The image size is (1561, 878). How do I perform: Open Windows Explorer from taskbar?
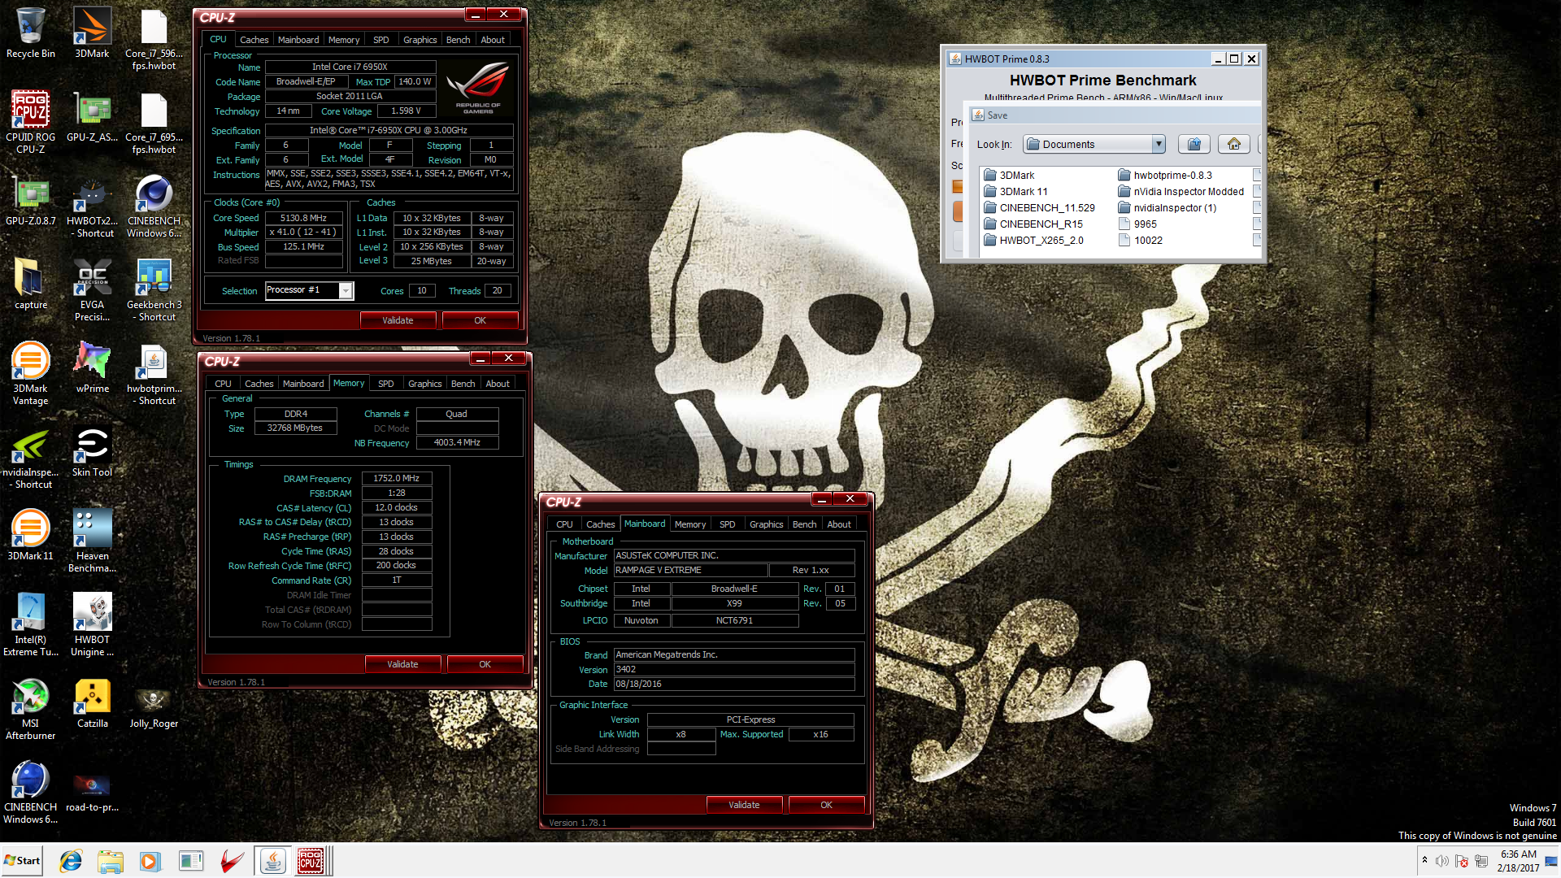(x=110, y=861)
